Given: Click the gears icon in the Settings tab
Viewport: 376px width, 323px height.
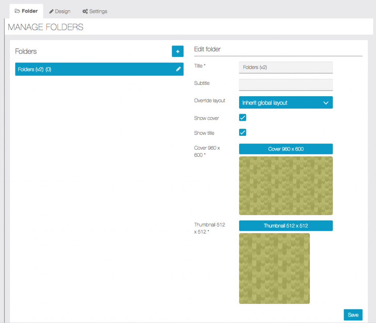Looking at the screenshot, I should point(85,11).
